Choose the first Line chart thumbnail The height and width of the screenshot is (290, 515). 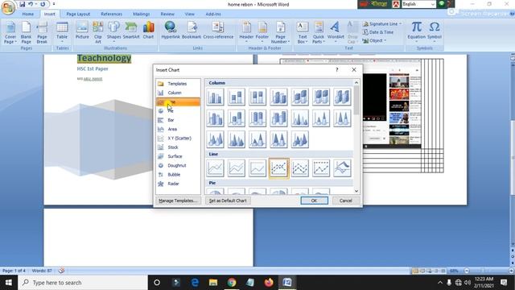click(215, 168)
